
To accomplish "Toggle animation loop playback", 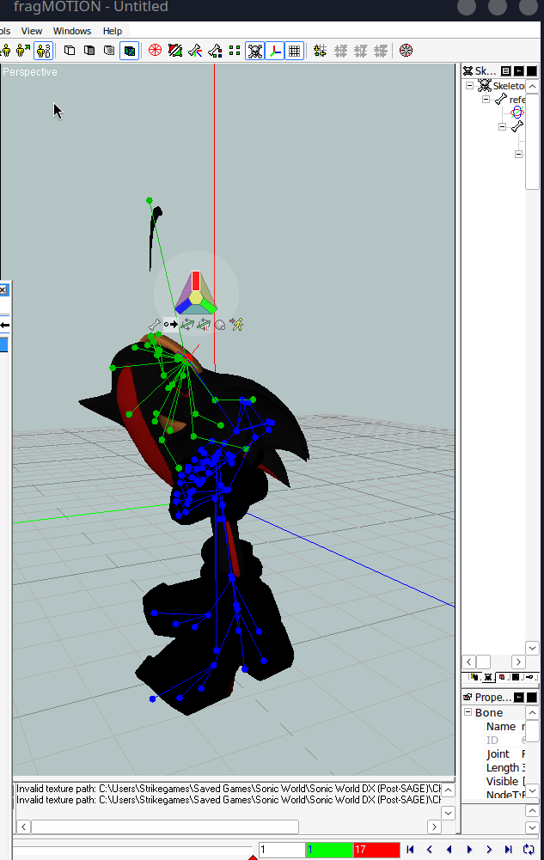I will pyautogui.click(x=529, y=850).
